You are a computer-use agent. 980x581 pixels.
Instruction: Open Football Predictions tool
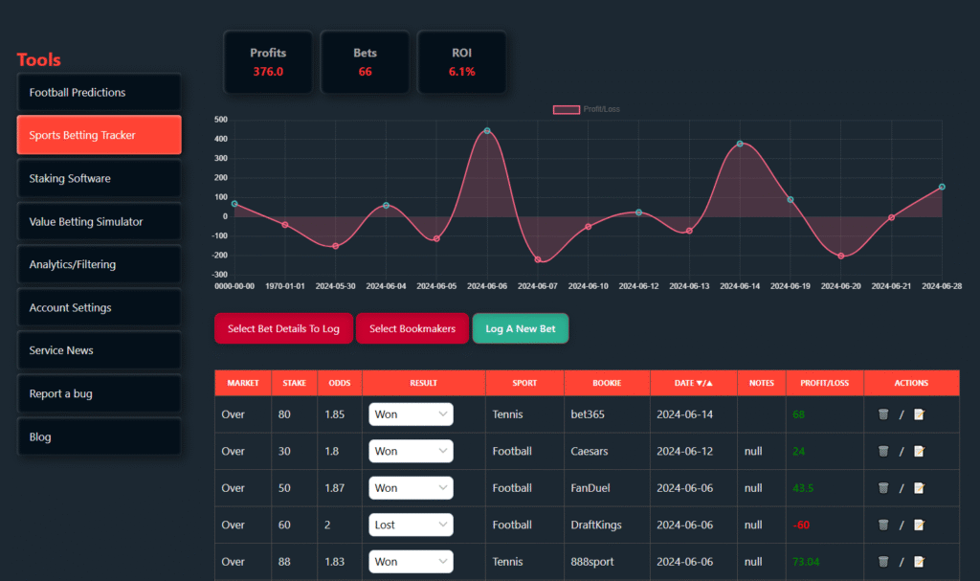[x=99, y=93]
